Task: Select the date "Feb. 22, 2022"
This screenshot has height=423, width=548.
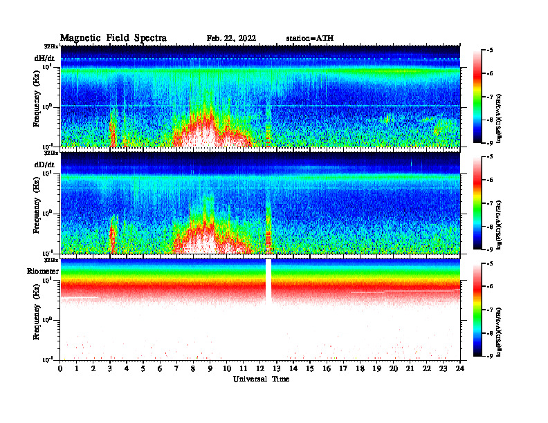Action: [x=231, y=38]
